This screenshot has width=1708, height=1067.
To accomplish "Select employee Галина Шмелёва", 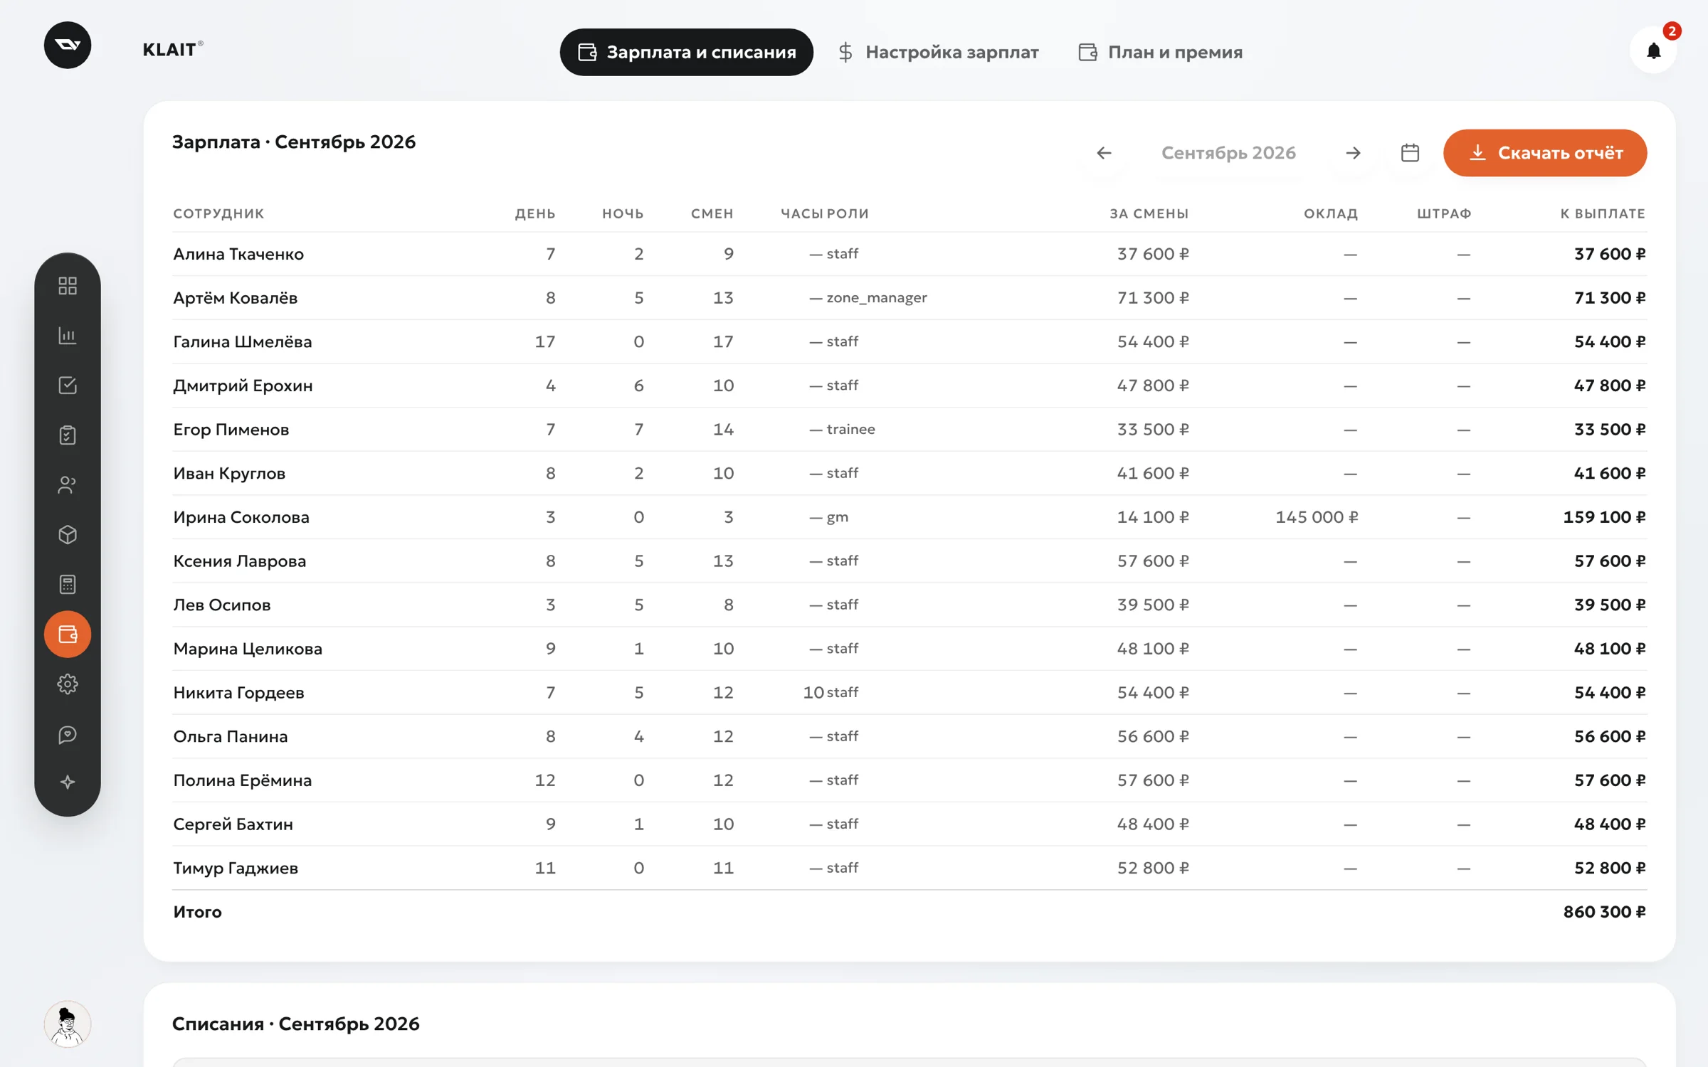I will click(x=243, y=342).
